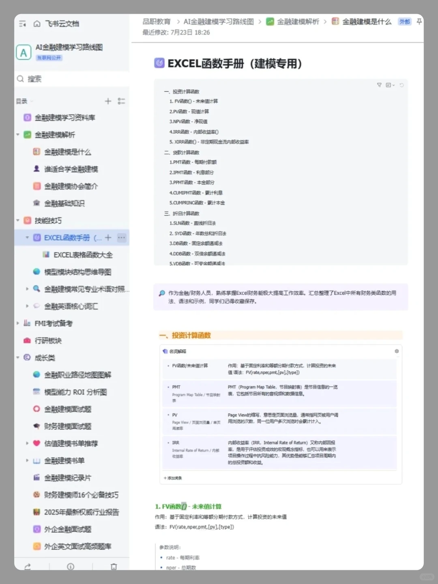The image size is (438, 584).
Task: Open 金融职业路径地图图解 page
Action: (x=77, y=375)
